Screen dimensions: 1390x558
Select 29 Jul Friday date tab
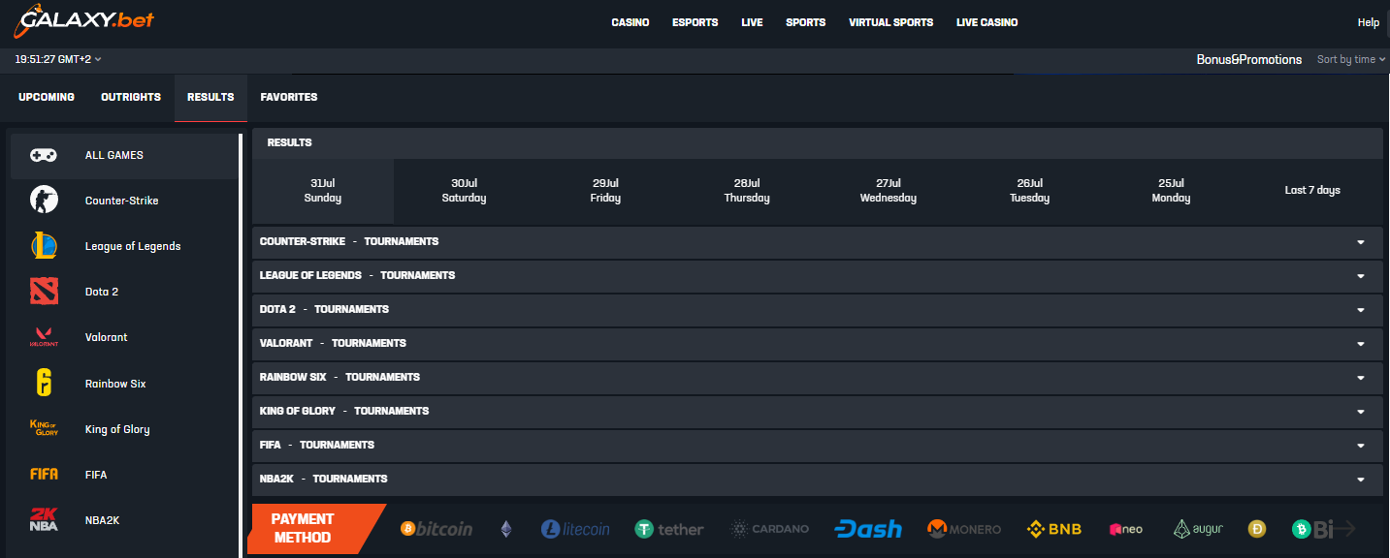pyautogui.click(x=605, y=191)
